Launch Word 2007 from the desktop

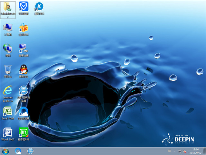click(8, 133)
